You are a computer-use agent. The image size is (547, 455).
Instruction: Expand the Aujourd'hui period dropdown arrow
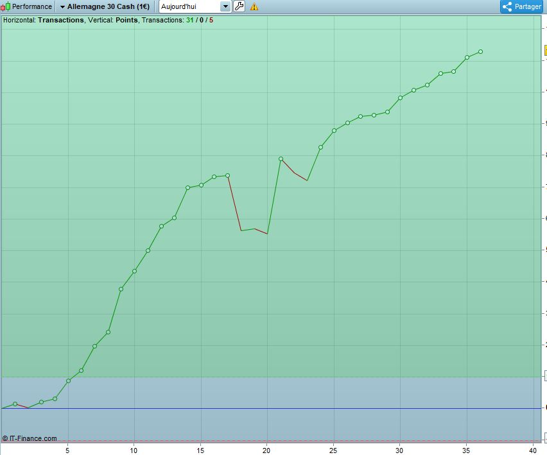226,6
